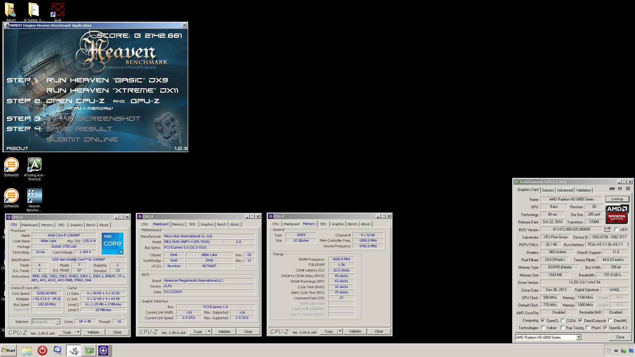Click GPU Name field in GPU-Z
The image size is (635, 357).
click(x=571, y=199)
